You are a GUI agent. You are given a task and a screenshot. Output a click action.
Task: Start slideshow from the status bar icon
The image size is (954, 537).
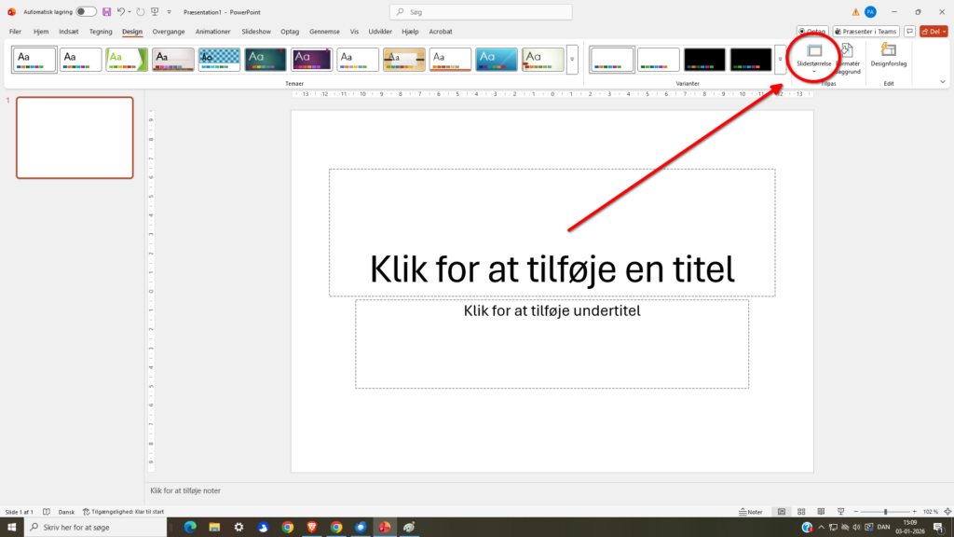pyautogui.click(x=839, y=511)
